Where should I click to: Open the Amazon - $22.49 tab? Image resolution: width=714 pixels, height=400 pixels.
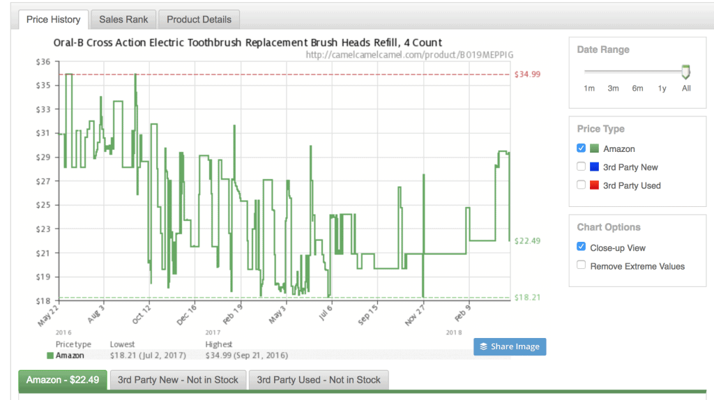(x=63, y=380)
